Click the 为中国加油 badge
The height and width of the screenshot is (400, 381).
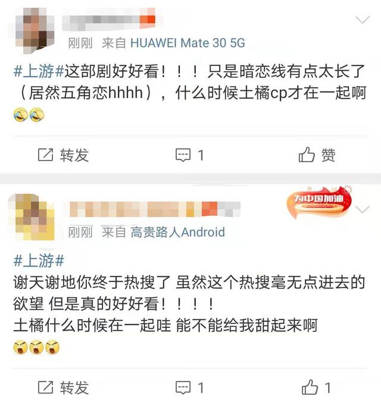pyautogui.click(x=319, y=202)
